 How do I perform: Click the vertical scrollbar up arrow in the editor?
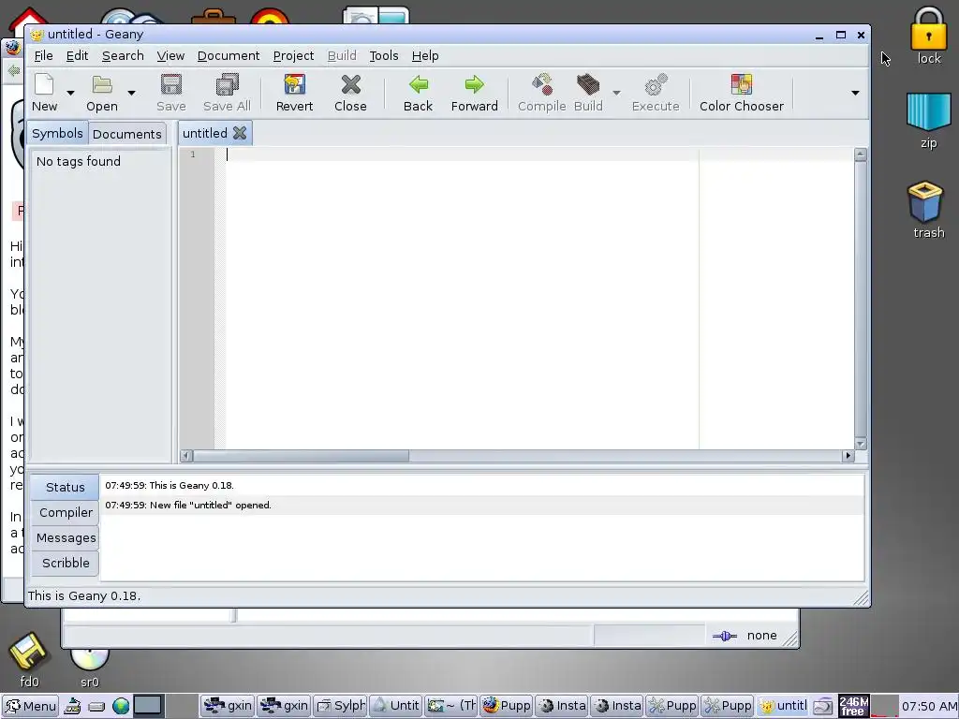(860, 154)
